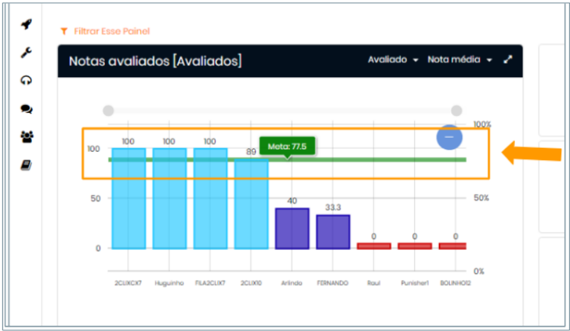Expand panel with the fullscreen arrows icon
Screen dimensions: 570x331
tap(508, 60)
